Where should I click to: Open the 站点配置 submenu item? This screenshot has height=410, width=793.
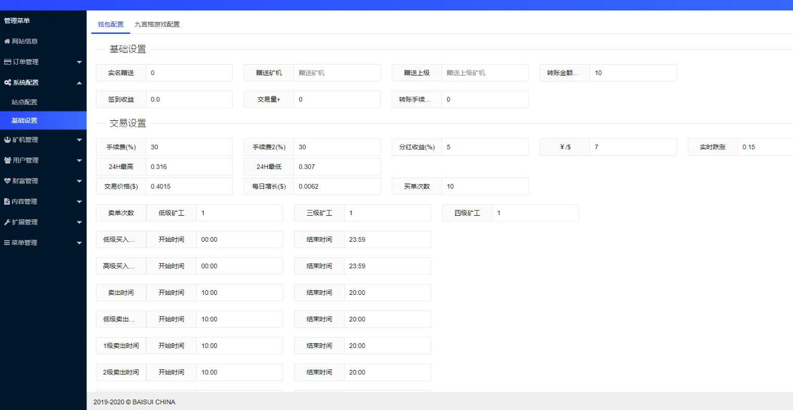coord(24,102)
